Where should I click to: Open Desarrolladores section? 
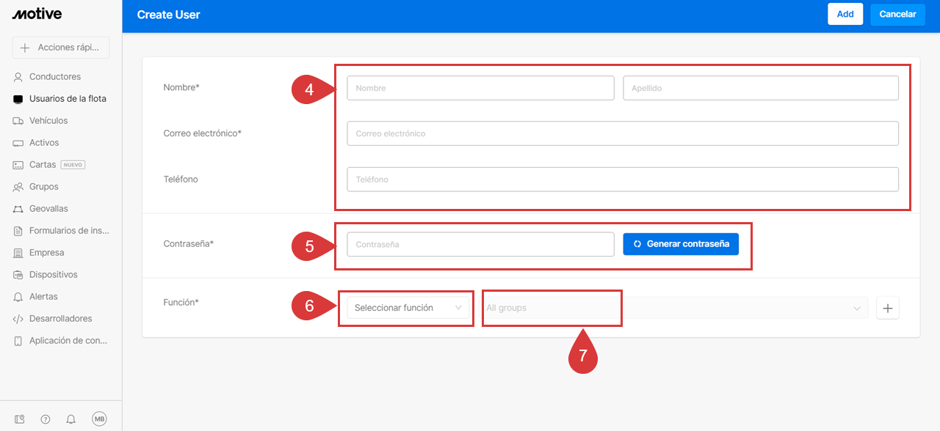61,319
